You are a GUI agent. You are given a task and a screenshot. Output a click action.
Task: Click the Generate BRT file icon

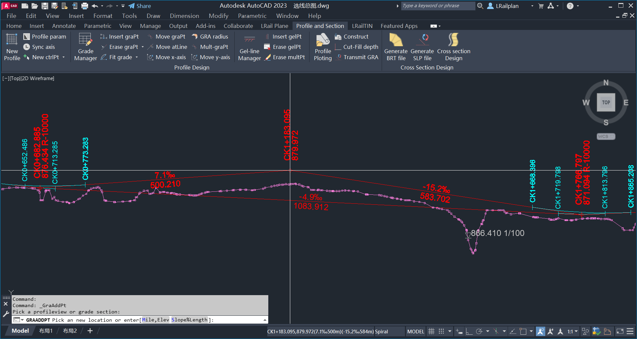(396, 39)
